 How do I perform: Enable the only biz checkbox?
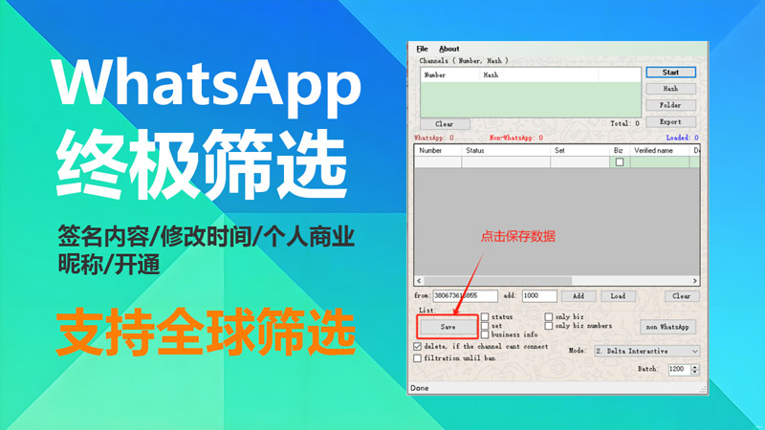[x=549, y=317]
